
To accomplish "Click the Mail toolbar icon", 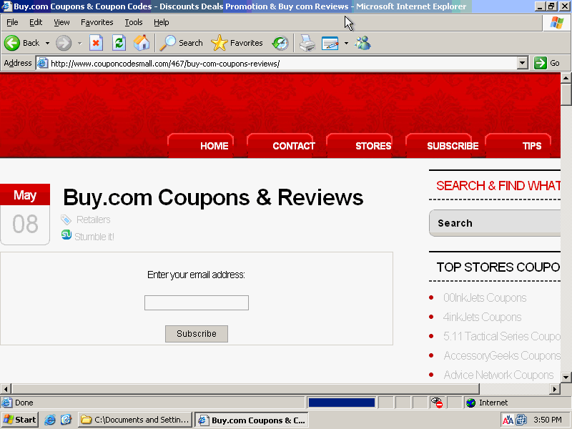I will click(x=330, y=43).
